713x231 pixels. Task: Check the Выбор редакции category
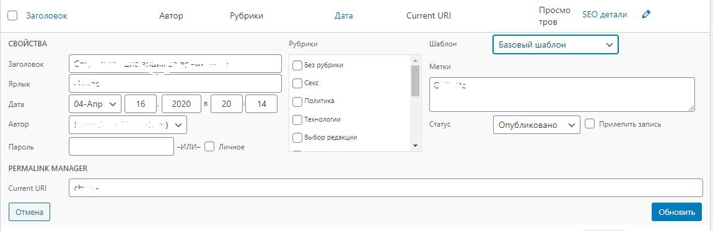(297, 138)
